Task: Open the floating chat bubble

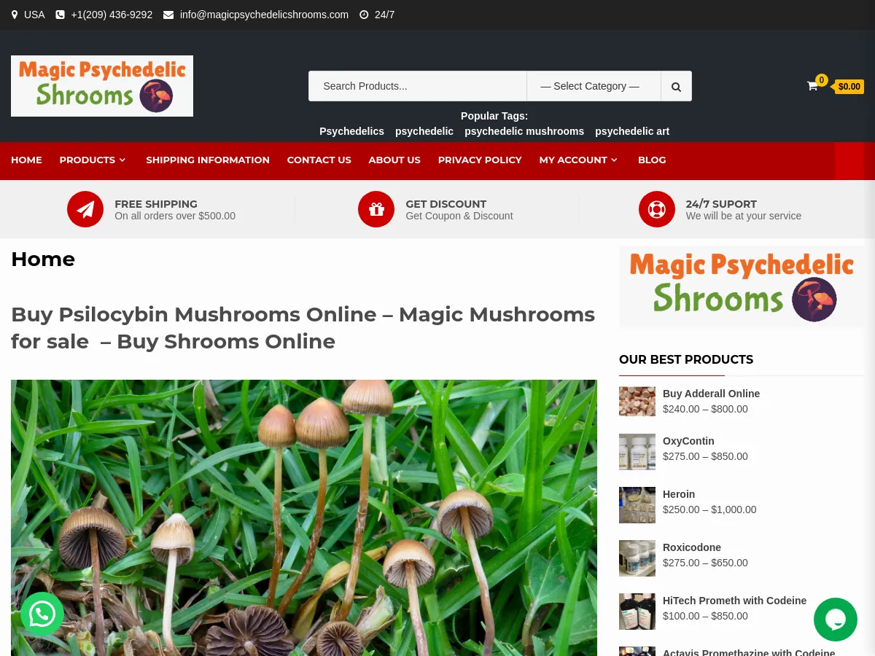Action: (836, 620)
